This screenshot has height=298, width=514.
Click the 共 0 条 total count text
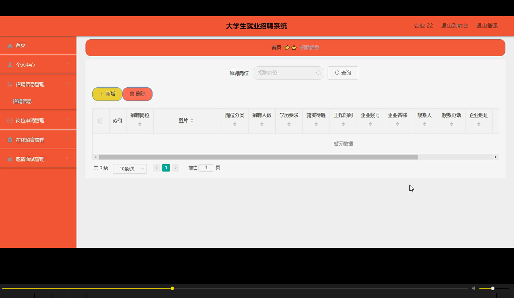coord(101,168)
